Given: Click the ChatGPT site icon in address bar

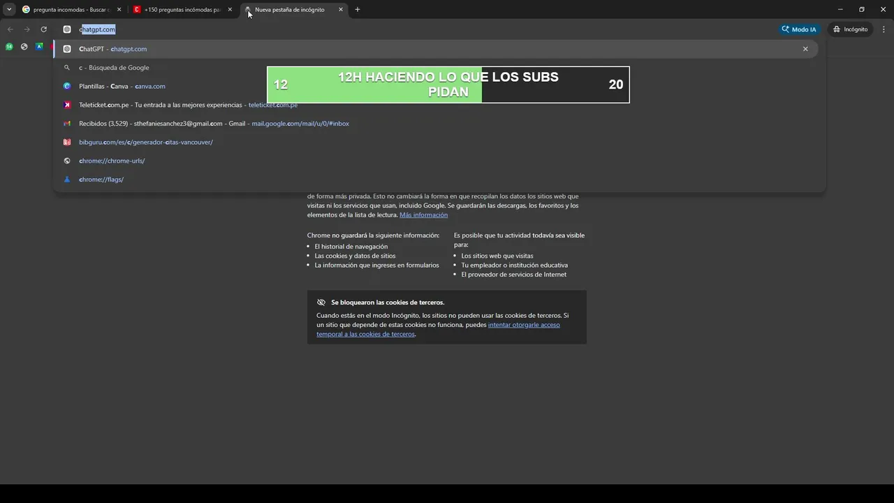Looking at the screenshot, I should tap(67, 29).
